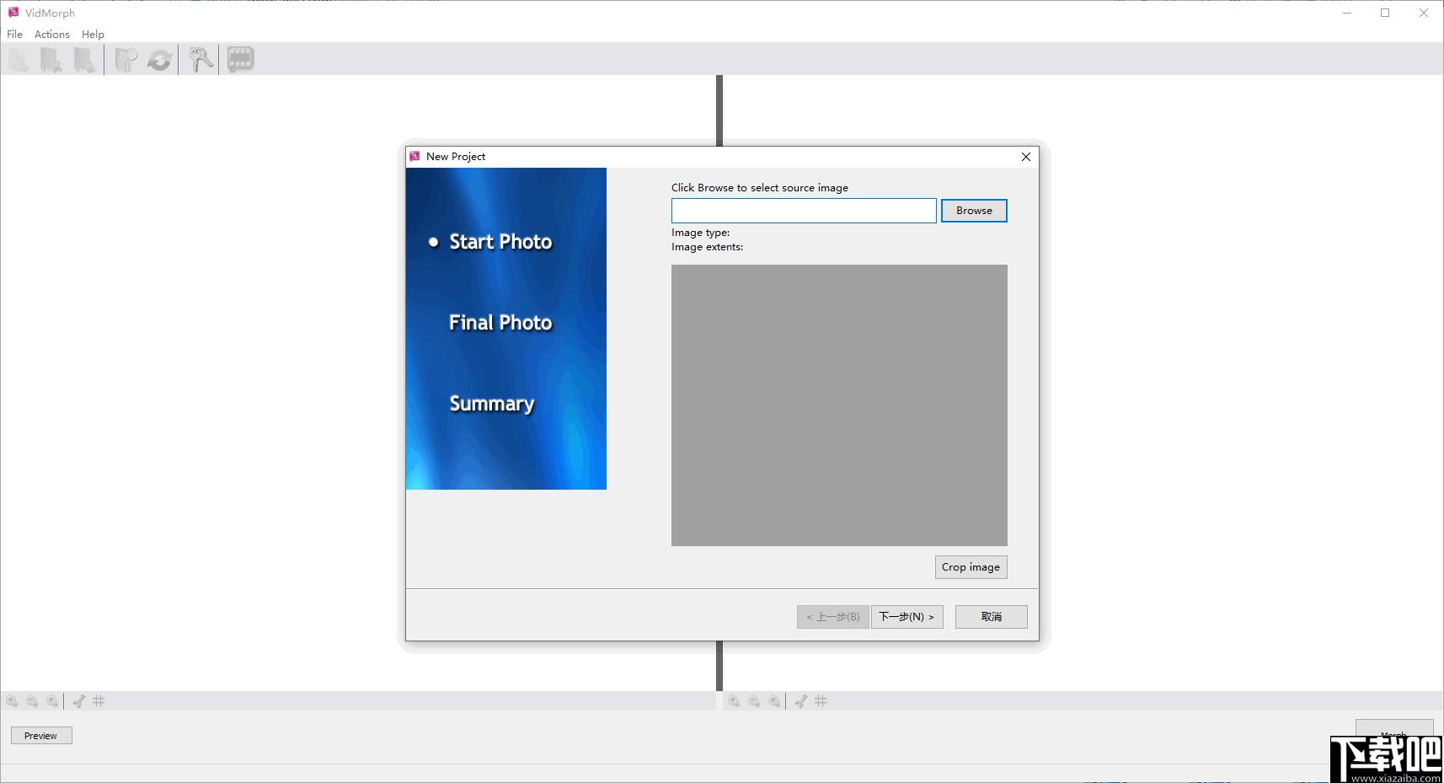Click the Browse button
This screenshot has height=783, width=1444.
click(x=974, y=211)
